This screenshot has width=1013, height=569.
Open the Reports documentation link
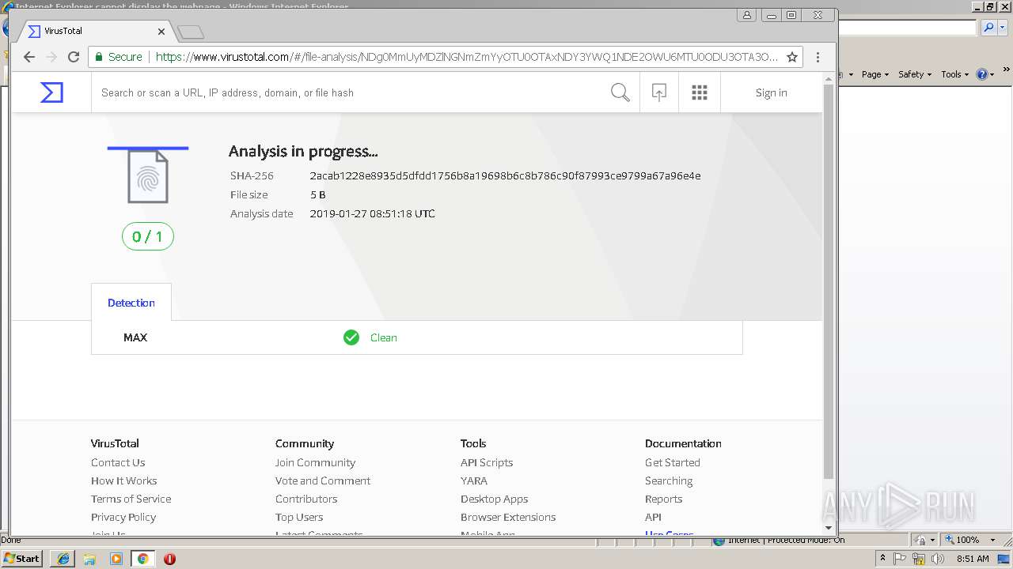coord(663,499)
